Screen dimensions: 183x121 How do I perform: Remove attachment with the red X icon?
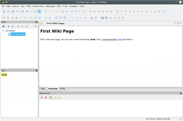[x=46, y=97]
